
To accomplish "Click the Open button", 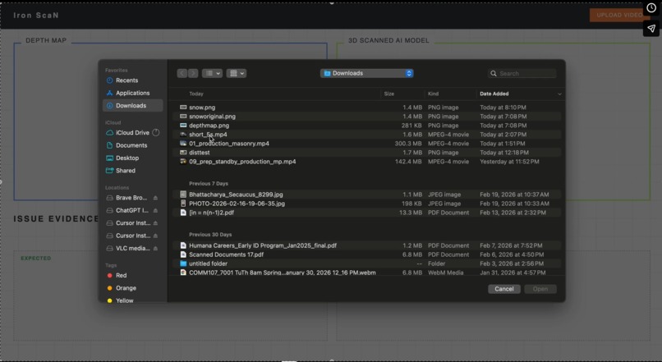I will point(540,289).
